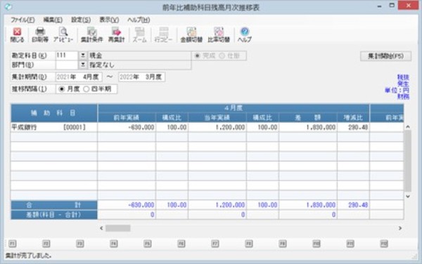Click the start period 2021年 4月度 field
This screenshot has width=422, height=264.
(x=79, y=77)
